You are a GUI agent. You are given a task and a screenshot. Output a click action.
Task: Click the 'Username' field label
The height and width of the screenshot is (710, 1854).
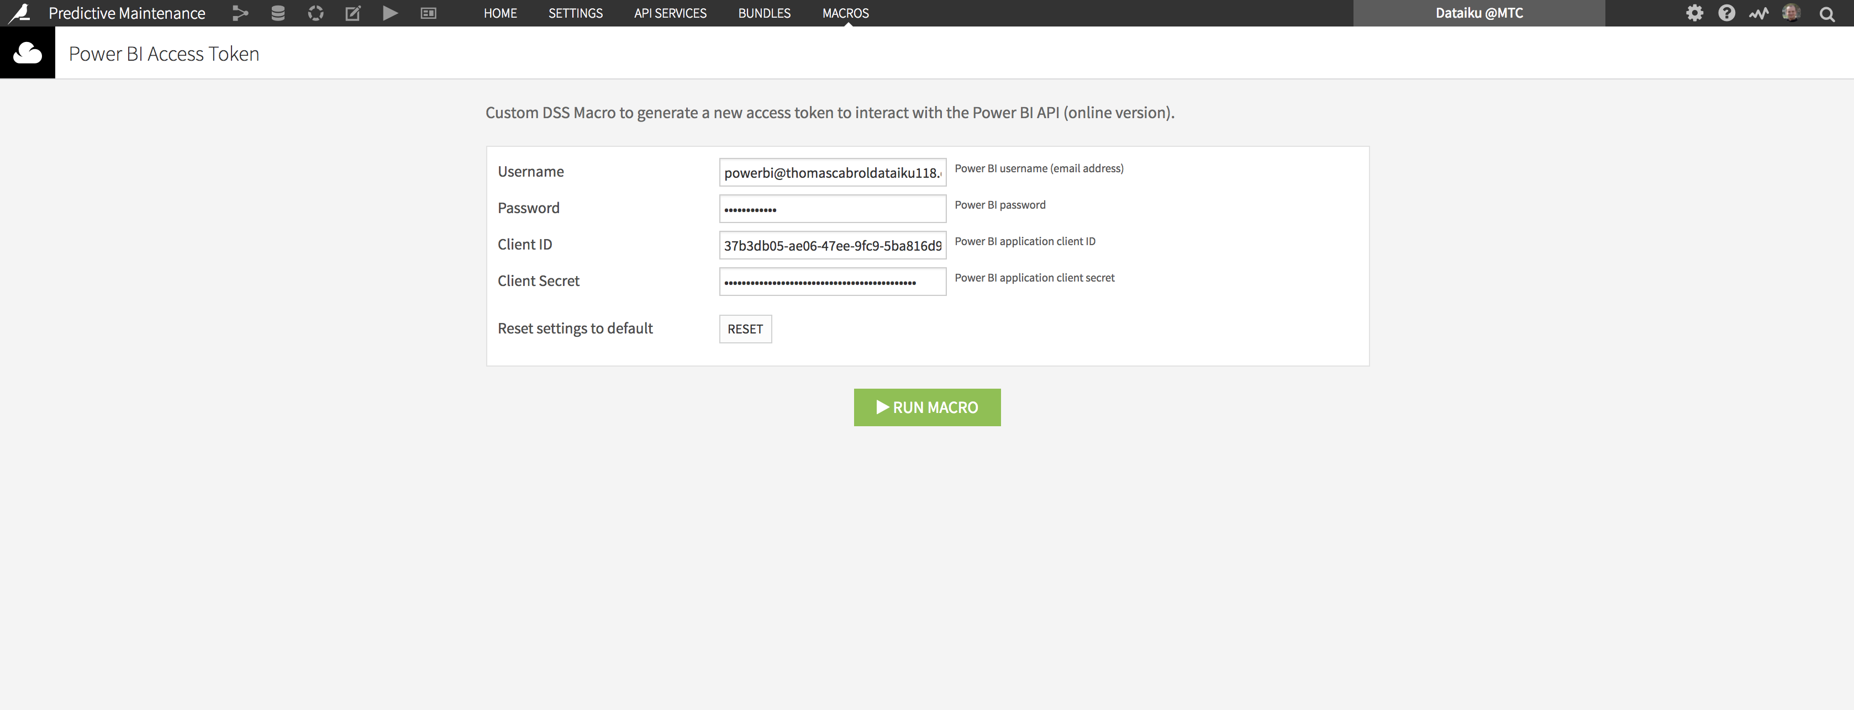[x=530, y=171]
